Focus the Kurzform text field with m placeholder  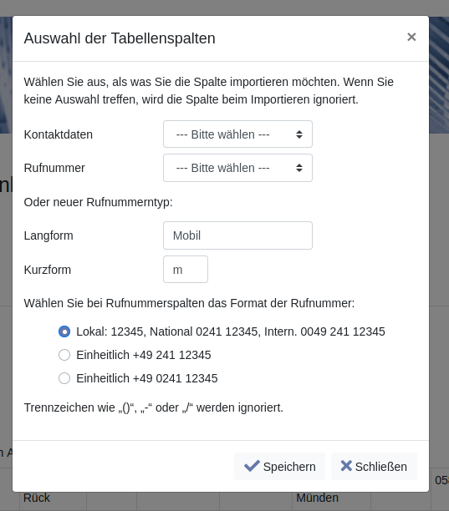coord(186,270)
